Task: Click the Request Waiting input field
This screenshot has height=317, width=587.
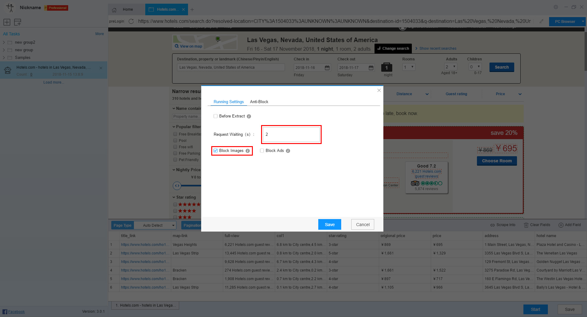Action: point(291,135)
